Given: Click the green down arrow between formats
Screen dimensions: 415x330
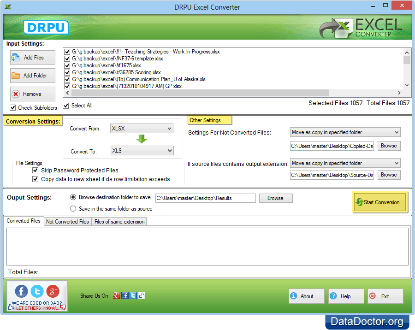Looking at the screenshot, I should pos(142,139).
